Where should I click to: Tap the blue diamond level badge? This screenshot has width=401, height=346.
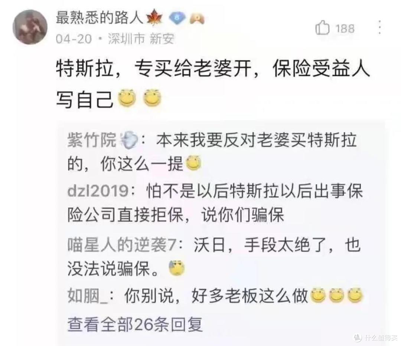(x=177, y=19)
